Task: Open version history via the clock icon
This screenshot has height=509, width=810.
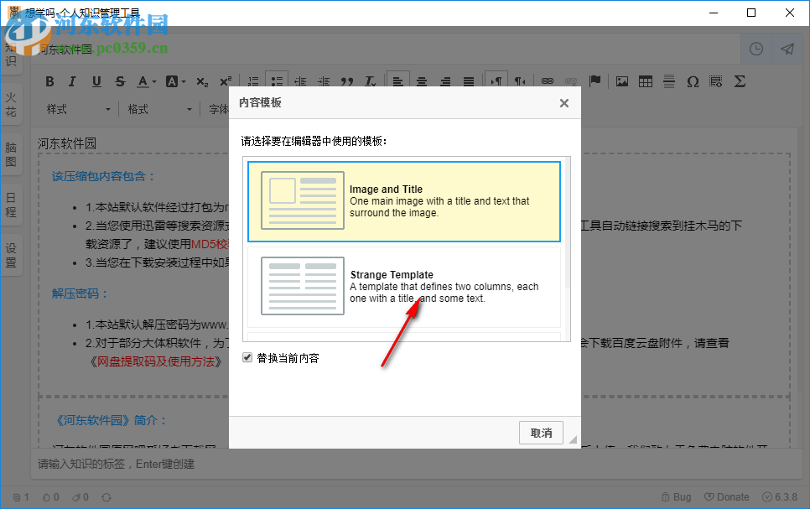Action: tap(755, 49)
